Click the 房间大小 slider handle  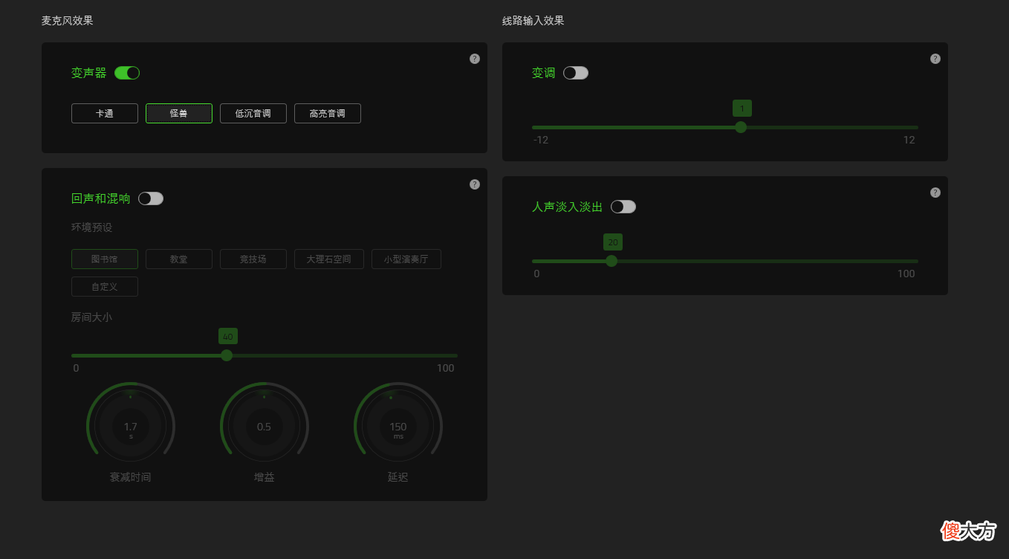click(227, 355)
